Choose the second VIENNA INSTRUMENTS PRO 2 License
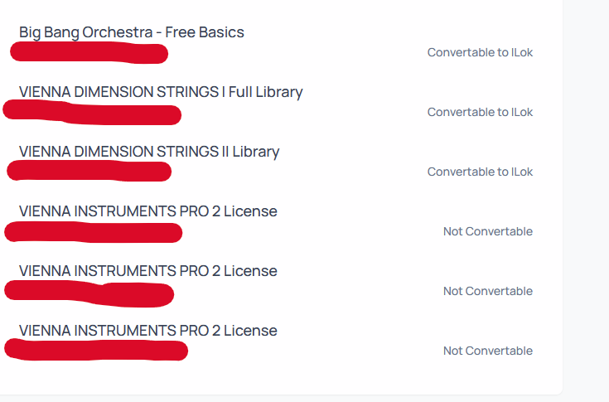 click(148, 271)
